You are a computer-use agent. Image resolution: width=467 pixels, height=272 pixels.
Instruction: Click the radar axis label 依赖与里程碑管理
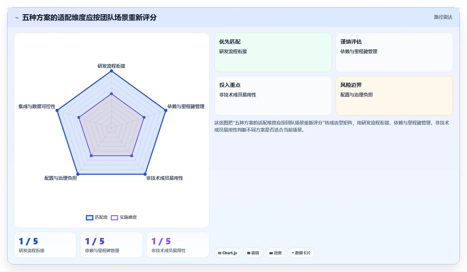click(x=186, y=106)
